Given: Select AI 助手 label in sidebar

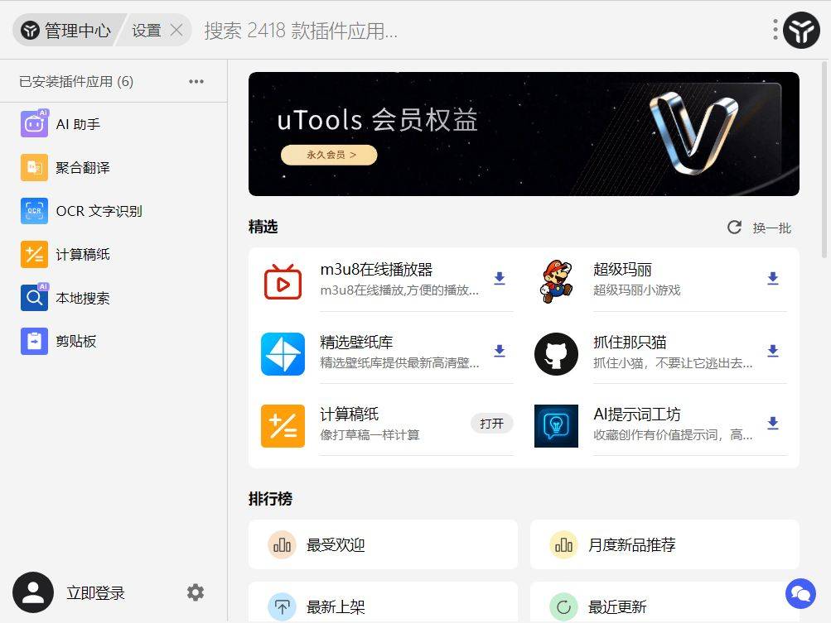Looking at the screenshot, I should pos(78,124).
